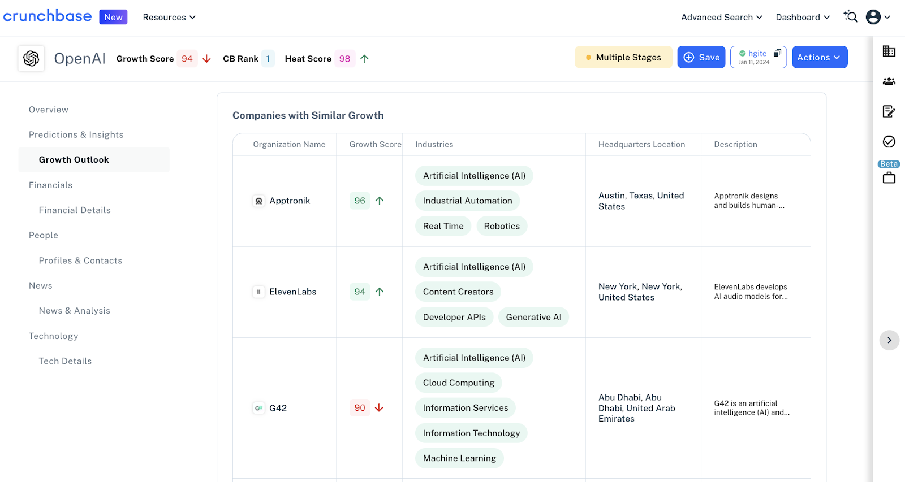The width and height of the screenshot is (905, 482).
Task: Open the Beta briefcase icon in right rail
Action: 889,178
